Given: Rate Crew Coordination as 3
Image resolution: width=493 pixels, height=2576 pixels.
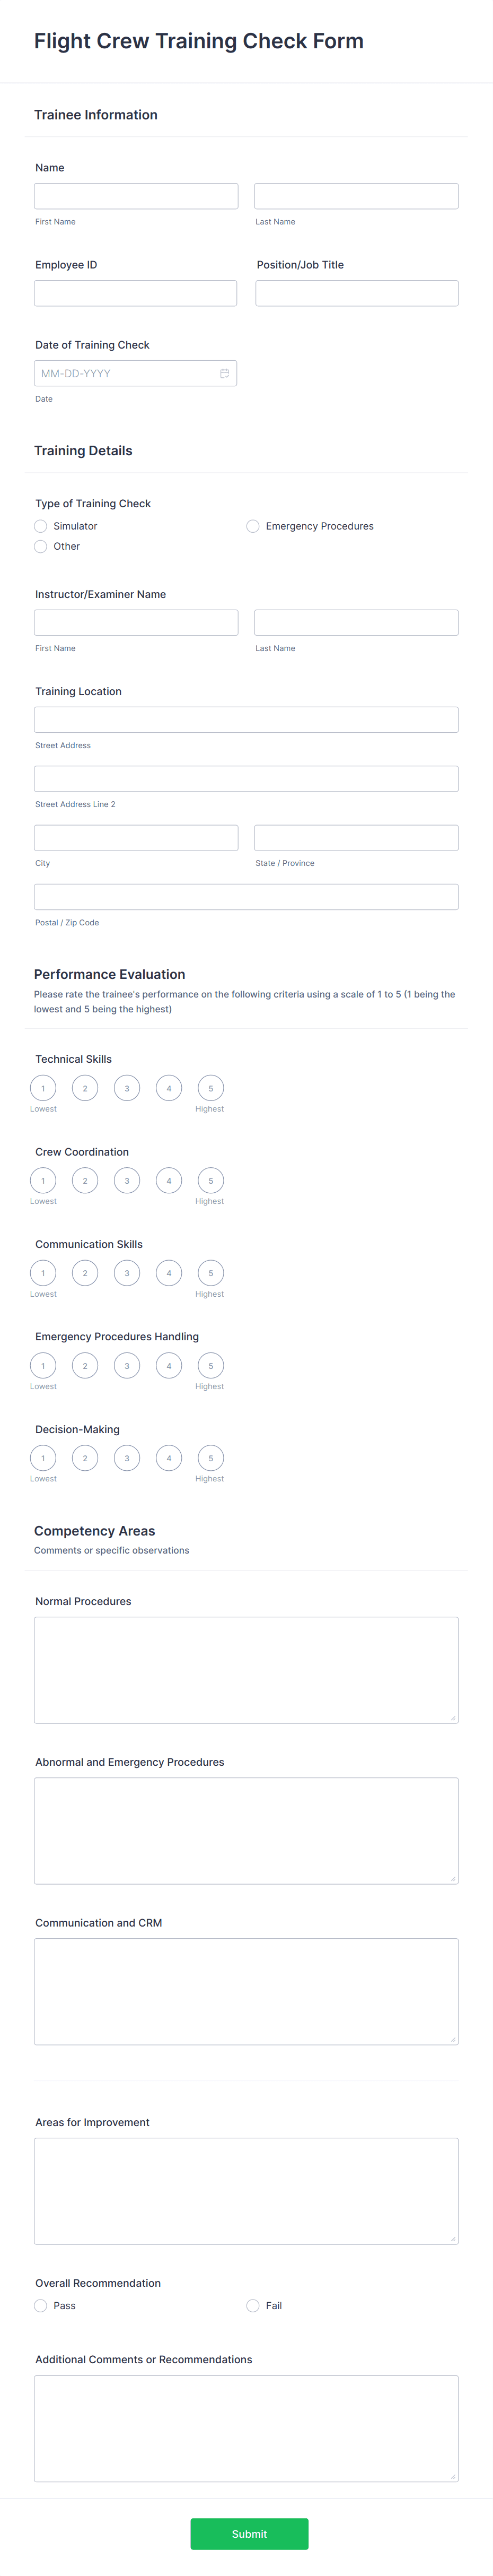Looking at the screenshot, I should (126, 1180).
